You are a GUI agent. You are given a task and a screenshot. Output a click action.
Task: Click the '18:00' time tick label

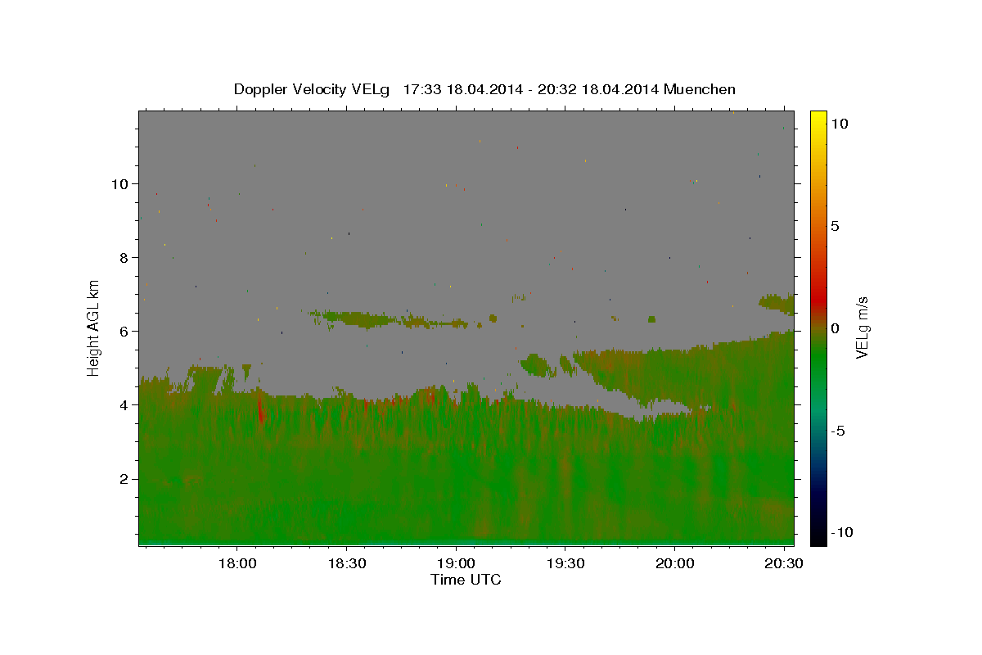point(237,564)
